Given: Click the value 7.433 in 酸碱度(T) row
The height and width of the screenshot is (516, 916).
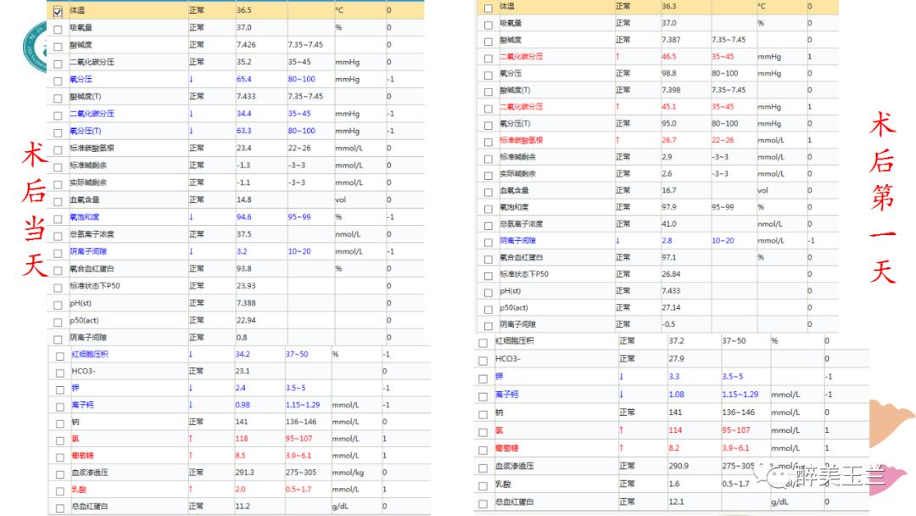Looking at the screenshot, I should 246,97.
